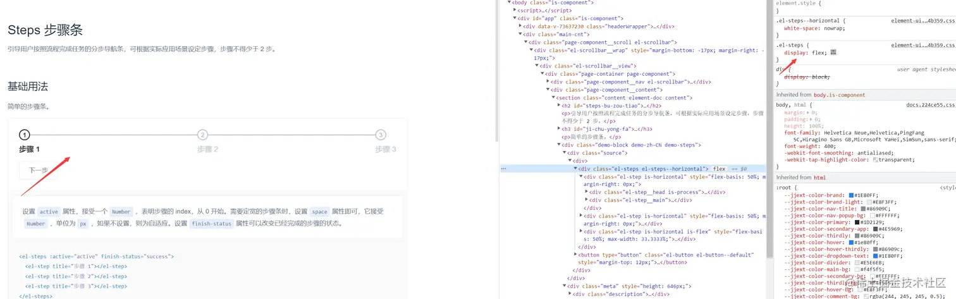The width and height of the screenshot is (956, 299).
Task: Click the flex badge on the el-steps node
Action: click(719, 169)
